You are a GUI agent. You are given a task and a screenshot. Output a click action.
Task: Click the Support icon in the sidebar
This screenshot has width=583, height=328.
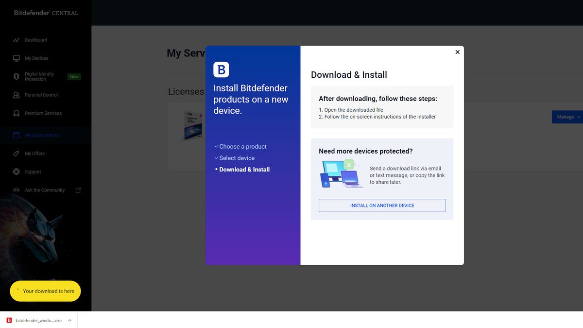(16, 172)
